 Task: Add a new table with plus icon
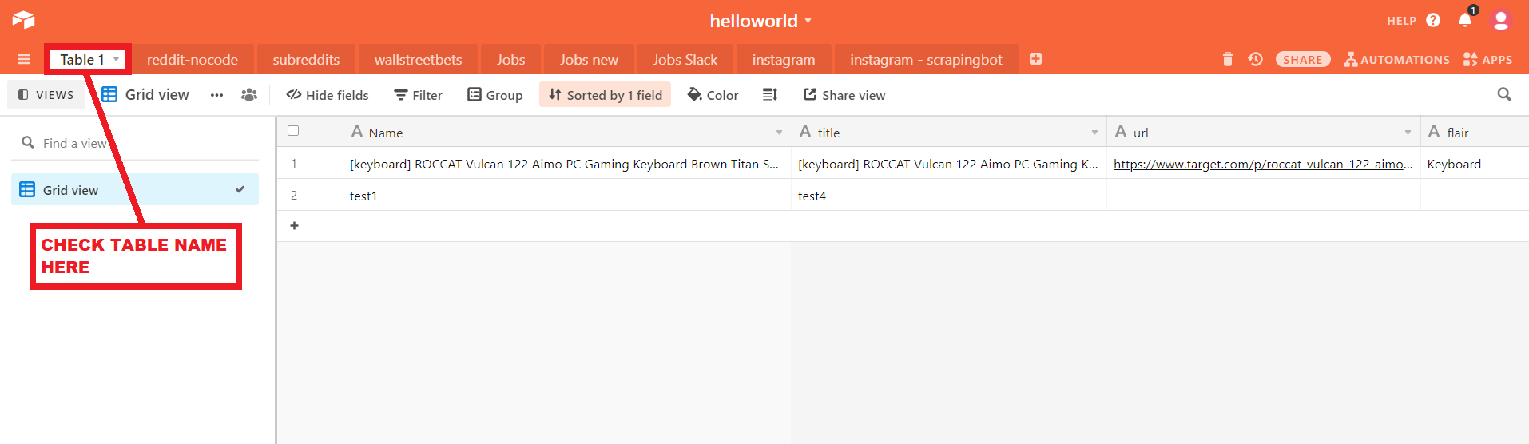pos(1035,59)
